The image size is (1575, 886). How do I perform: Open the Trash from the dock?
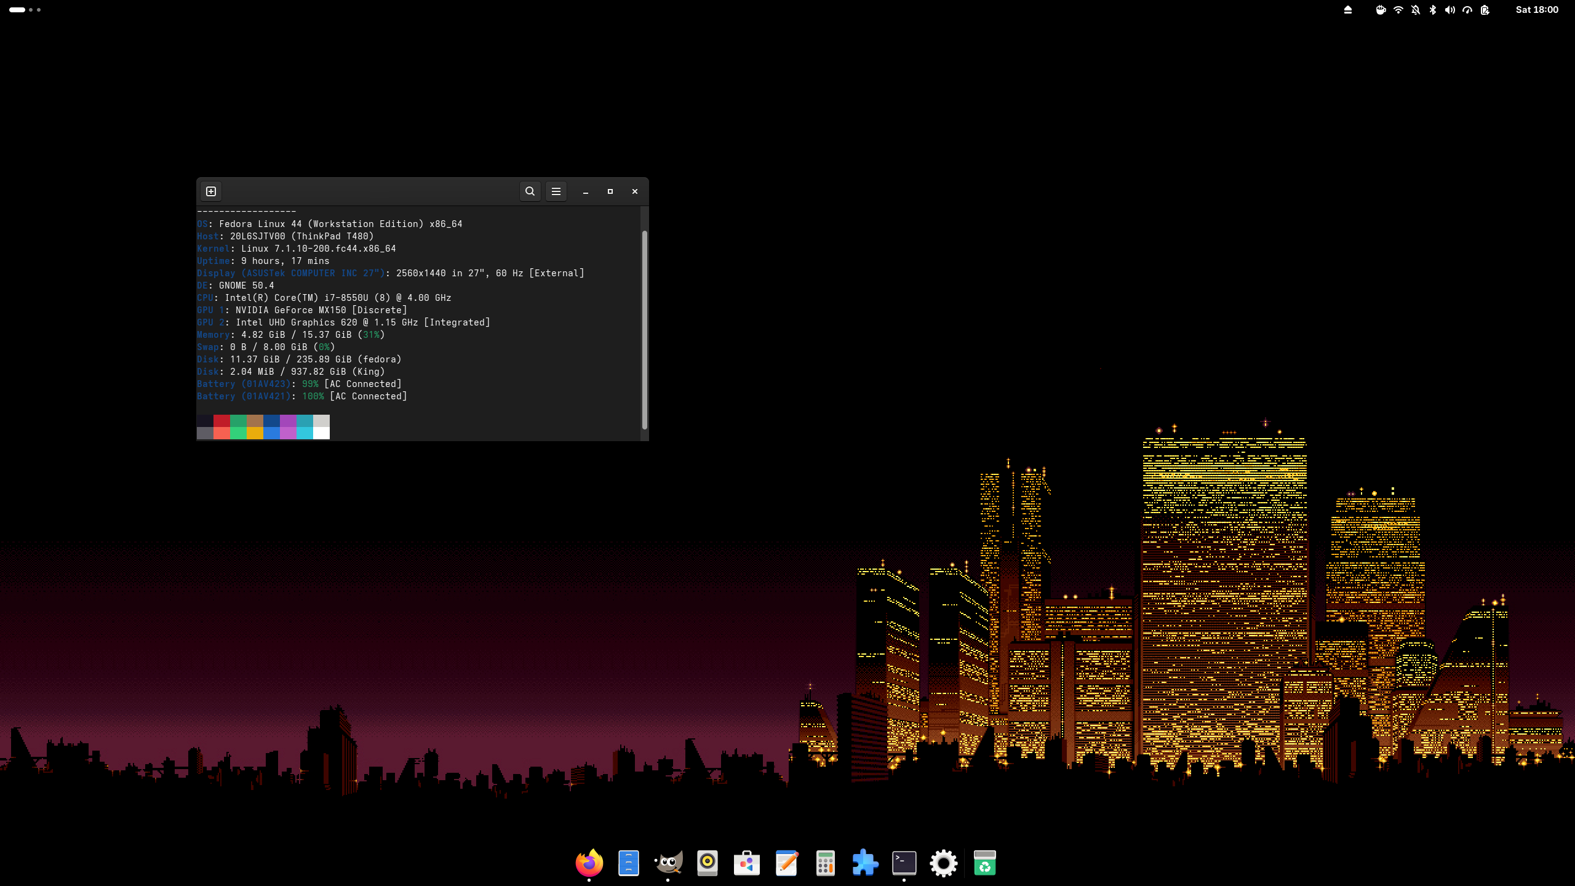pos(985,863)
